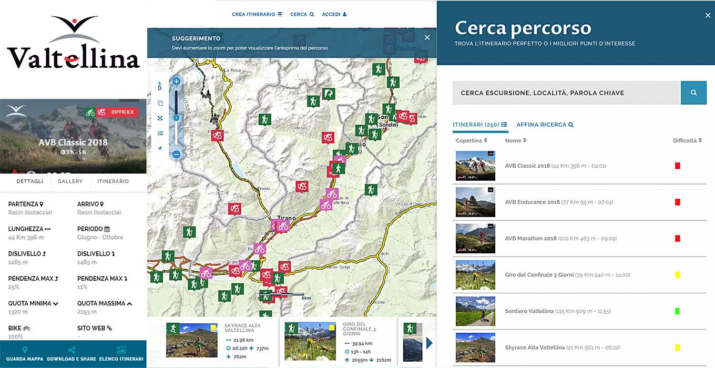Click red difficulty square for AVB Classic 2018
The image size is (715, 368).
pos(678,166)
